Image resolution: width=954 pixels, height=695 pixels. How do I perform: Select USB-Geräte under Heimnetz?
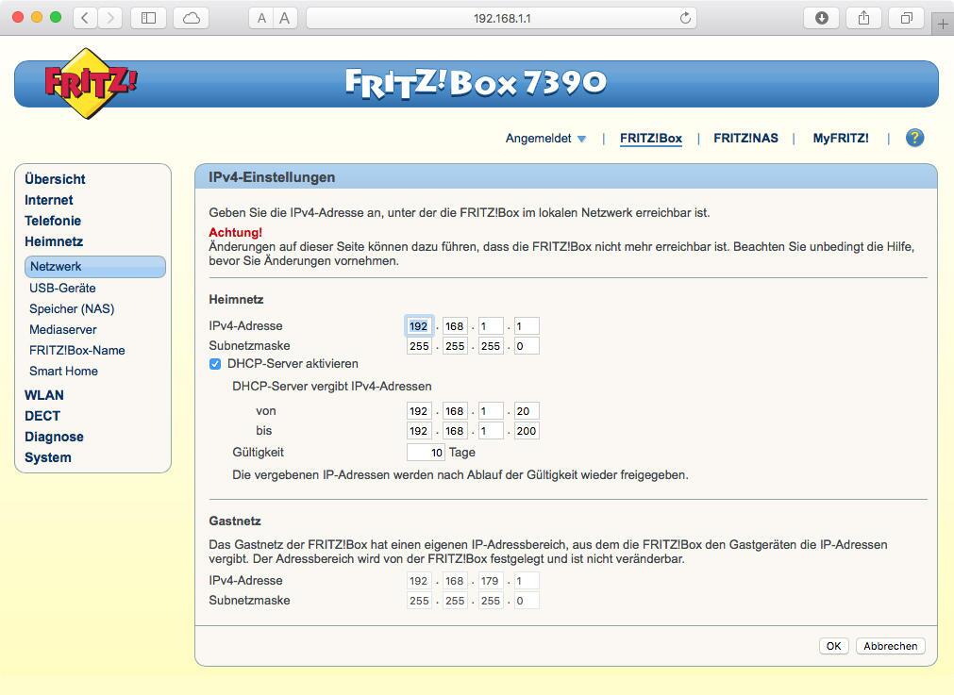(x=62, y=288)
